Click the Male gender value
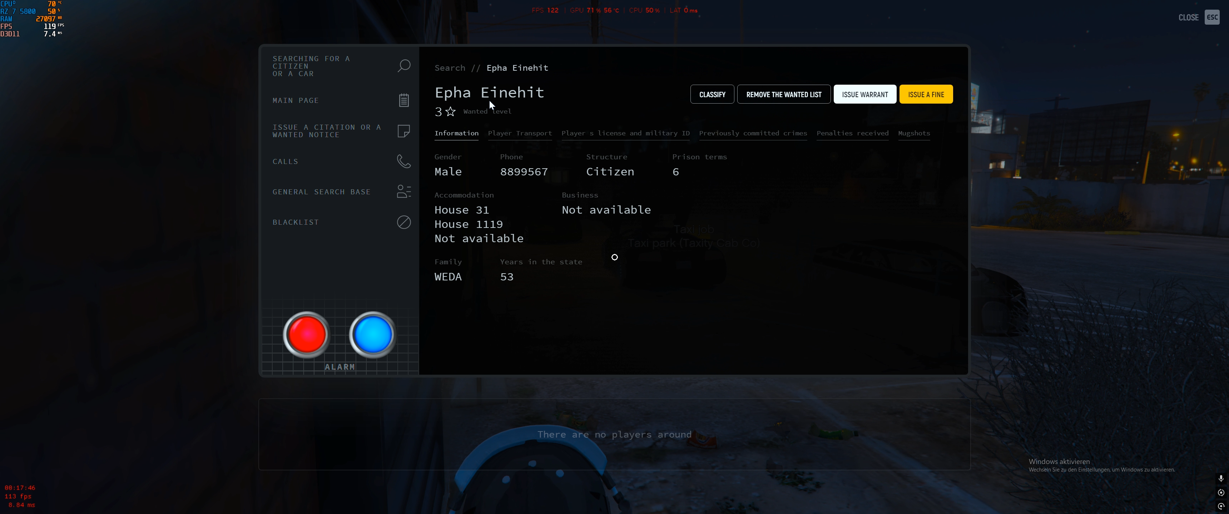Image resolution: width=1229 pixels, height=514 pixels. pyautogui.click(x=447, y=172)
